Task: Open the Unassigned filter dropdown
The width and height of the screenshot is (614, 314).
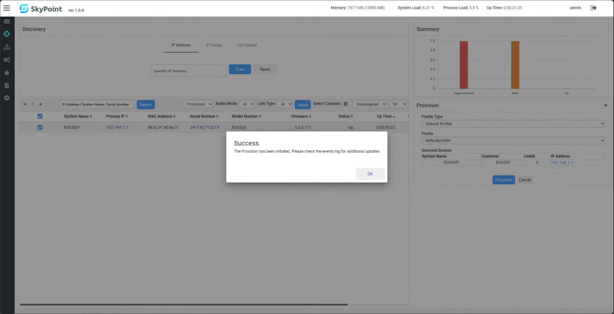Action: [370, 104]
